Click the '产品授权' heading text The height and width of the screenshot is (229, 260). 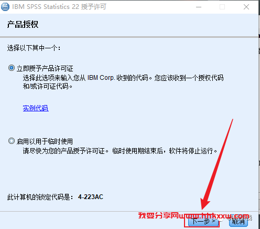coord(23,24)
